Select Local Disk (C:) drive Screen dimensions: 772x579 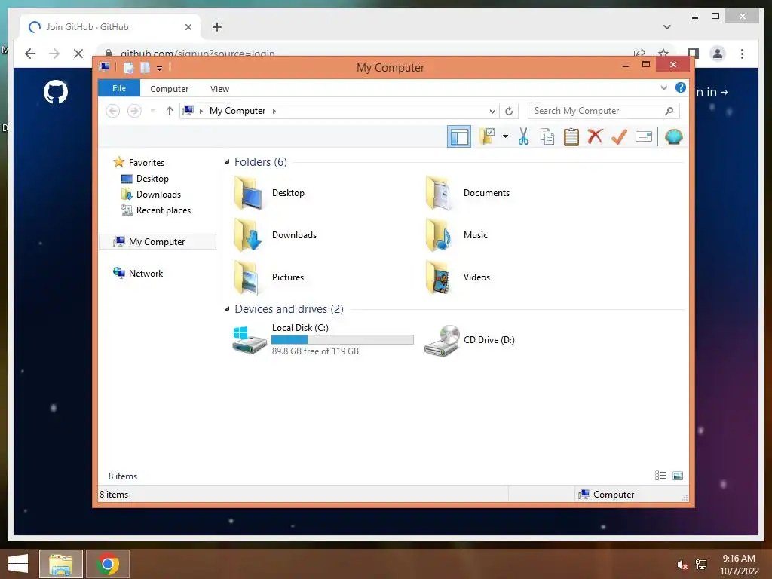pos(323,339)
